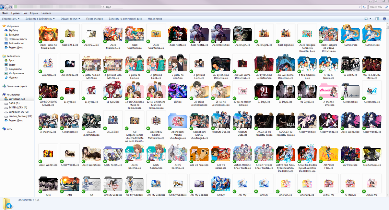This screenshot has height=210, width=389.
Task: Select the A.LI.CE.ico file icon
Action: coord(113,120)
